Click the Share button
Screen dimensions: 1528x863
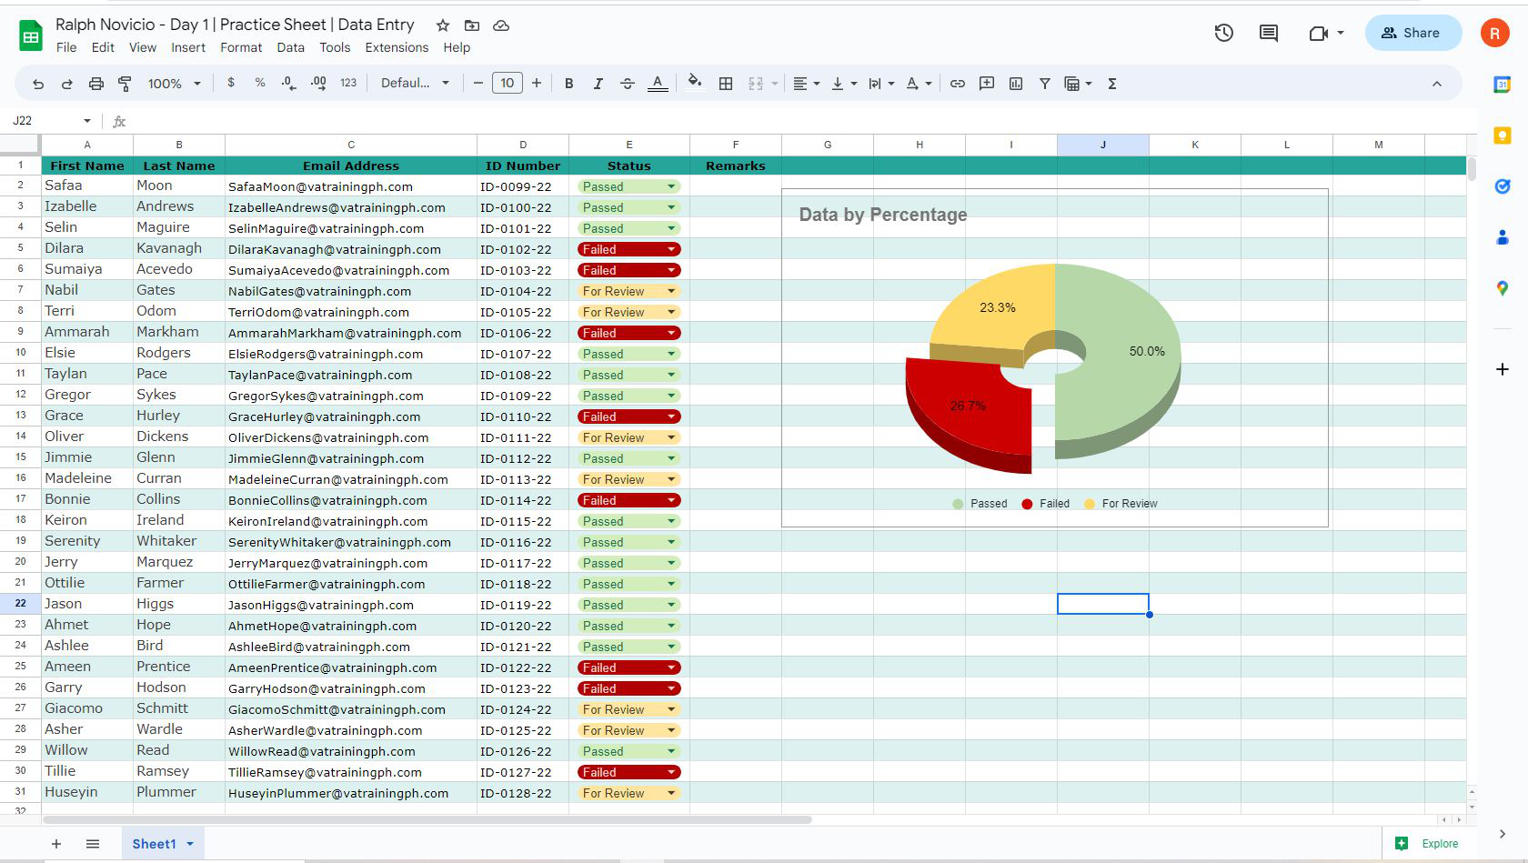pos(1412,33)
